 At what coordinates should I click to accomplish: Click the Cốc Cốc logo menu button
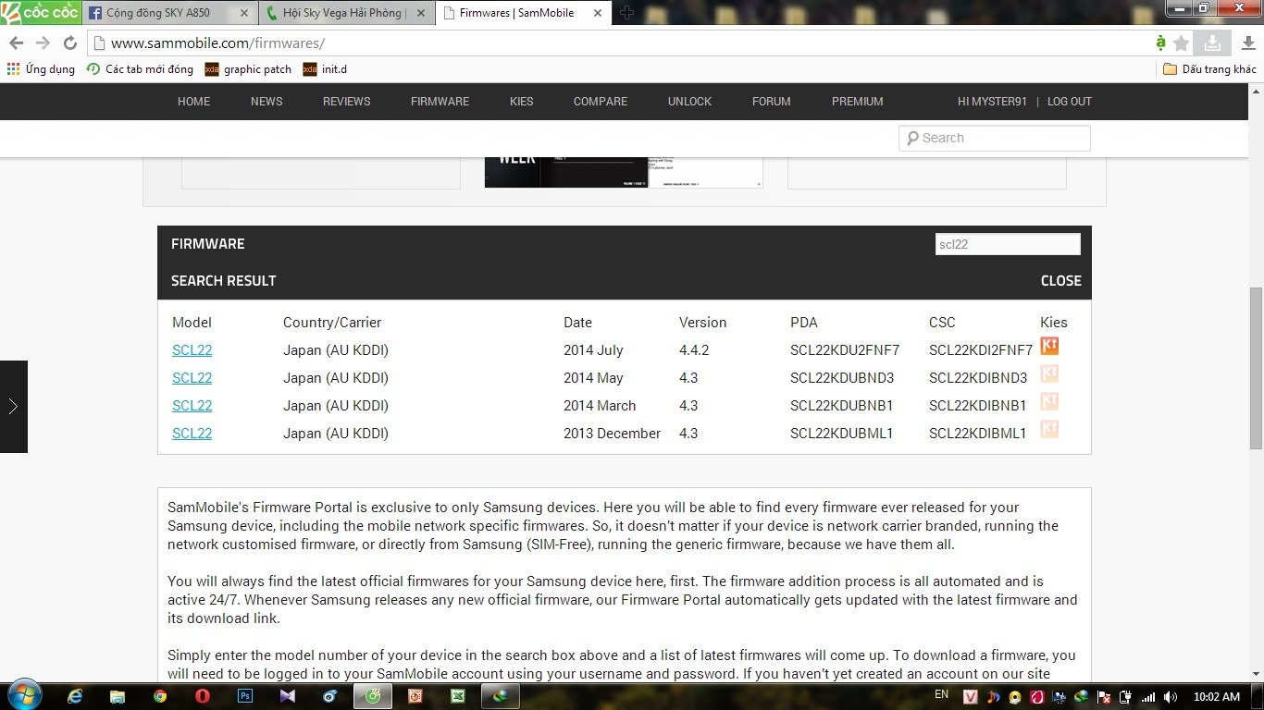pos(41,12)
